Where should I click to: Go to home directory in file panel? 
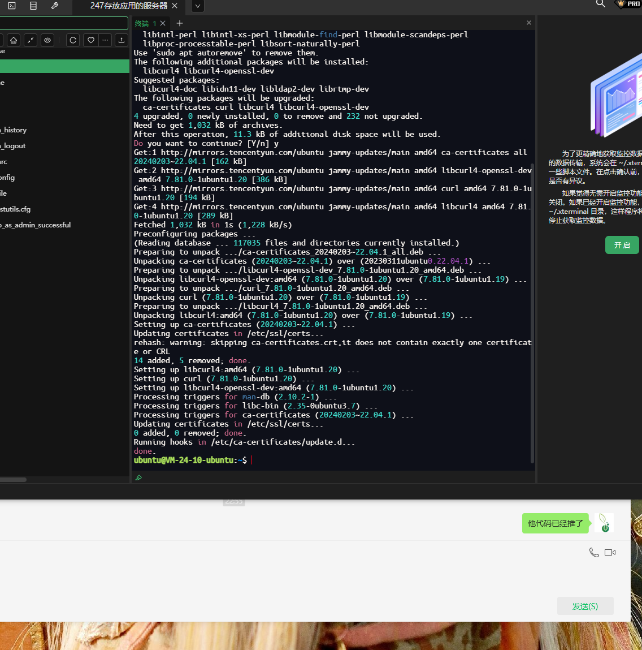click(x=14, y=40)
